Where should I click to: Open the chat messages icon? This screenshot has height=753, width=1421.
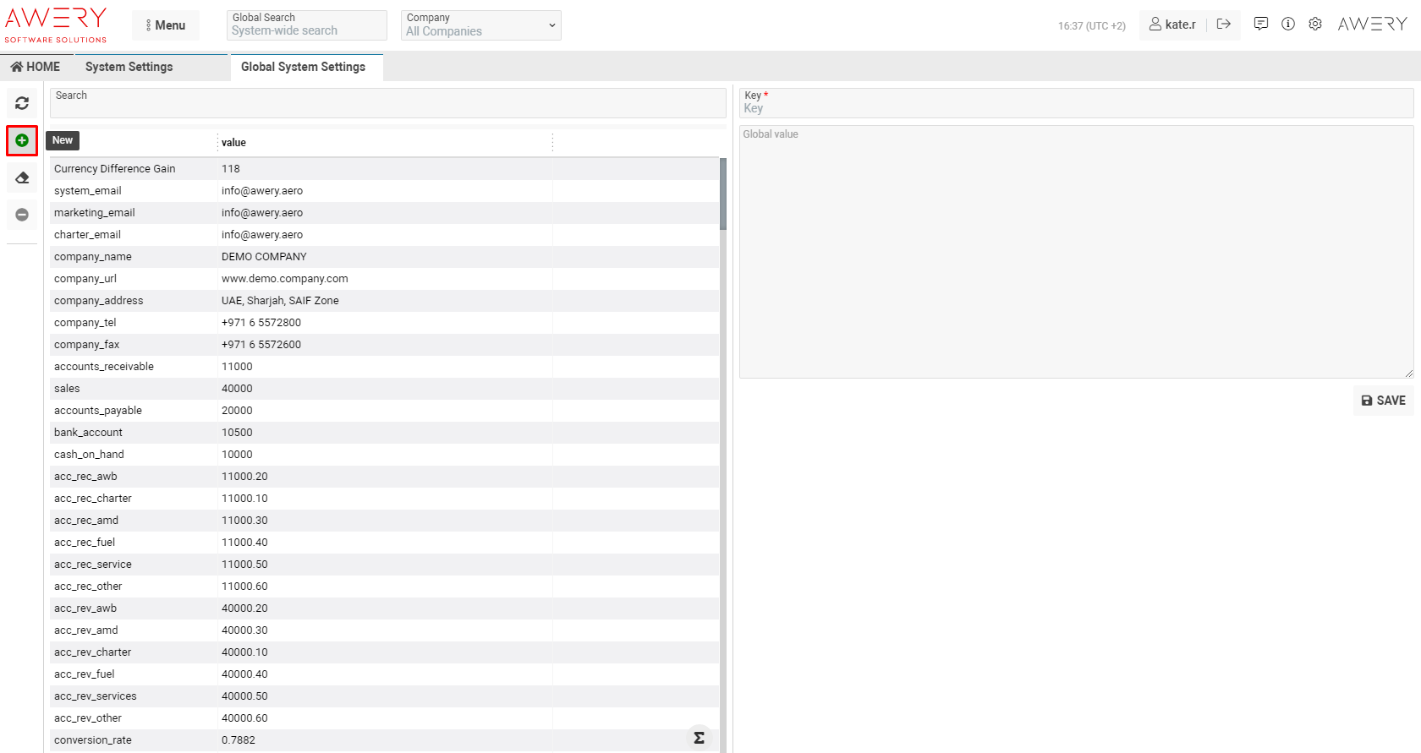tap(1261, 25)
